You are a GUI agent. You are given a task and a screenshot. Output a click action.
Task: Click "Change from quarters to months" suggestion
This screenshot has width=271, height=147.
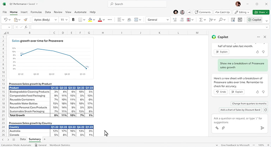tap(249, 103)
